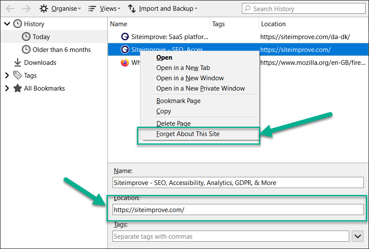Click the Firefox favicon on the Mozilla entry

(x=124, y=62)
